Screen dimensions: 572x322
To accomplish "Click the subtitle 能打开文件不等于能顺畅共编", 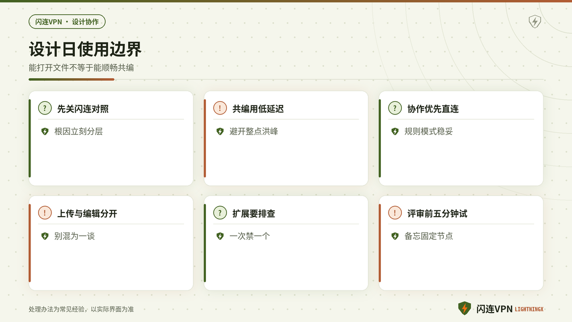I will [81, 68].
